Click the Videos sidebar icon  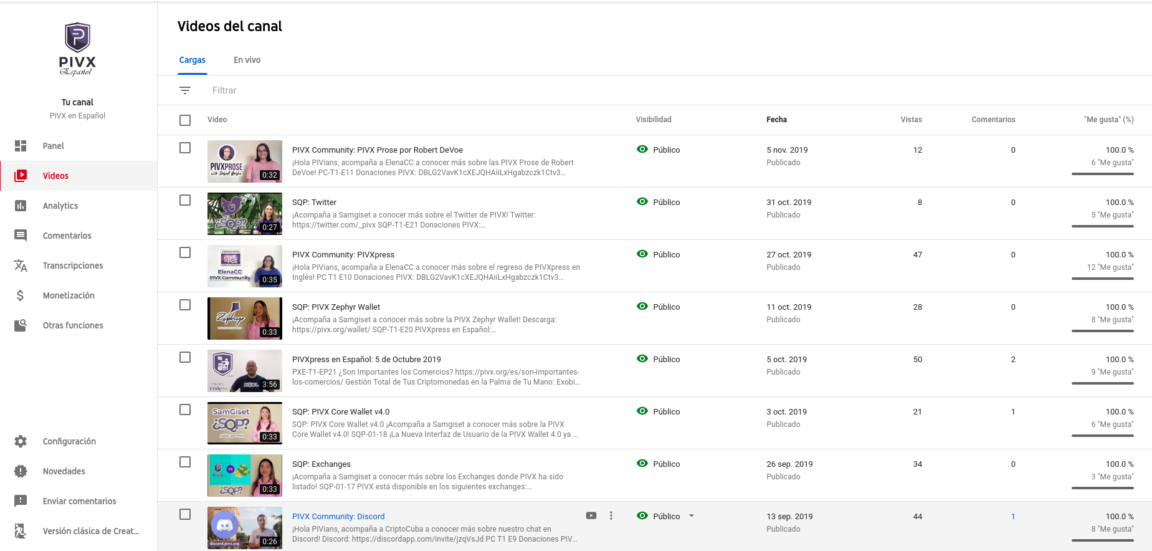tap(21, 176)
